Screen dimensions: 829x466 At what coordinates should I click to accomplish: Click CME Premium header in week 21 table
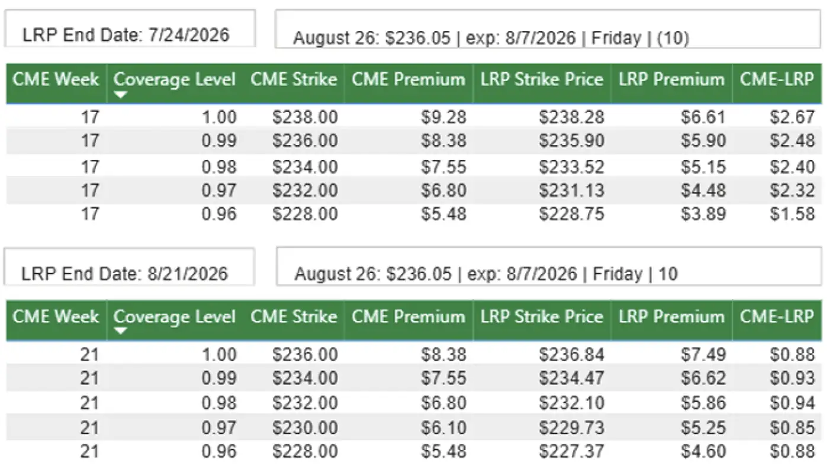(409, 317)
